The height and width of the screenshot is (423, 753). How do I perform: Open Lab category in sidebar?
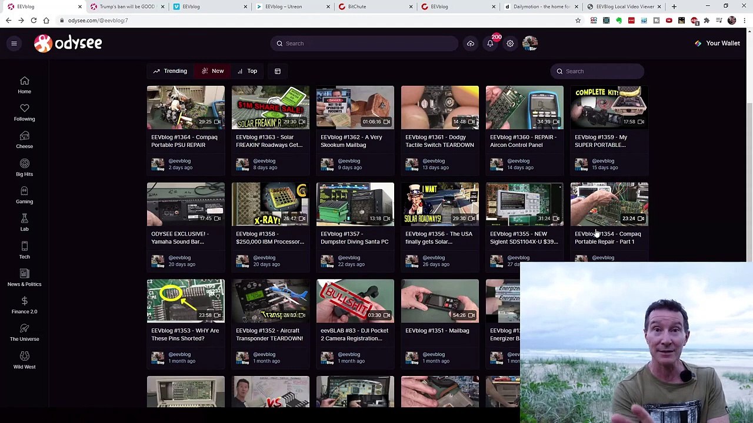24,223
